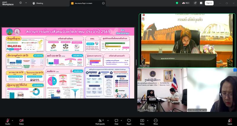237x126 pixels.
Task: Expand the chevron next to info icon
Action: (26, 3)
